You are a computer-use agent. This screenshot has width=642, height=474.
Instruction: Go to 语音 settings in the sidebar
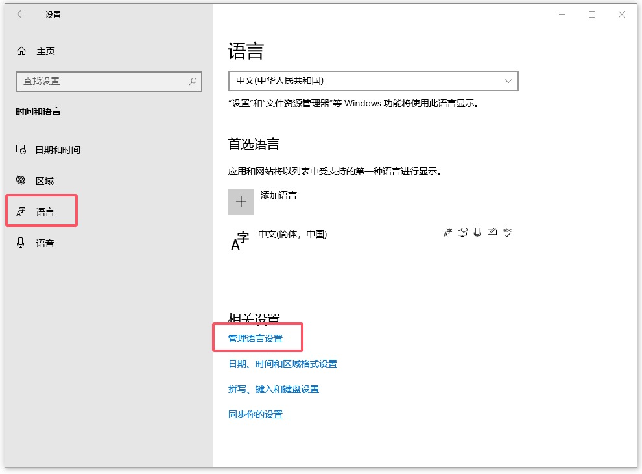point(45,243)
